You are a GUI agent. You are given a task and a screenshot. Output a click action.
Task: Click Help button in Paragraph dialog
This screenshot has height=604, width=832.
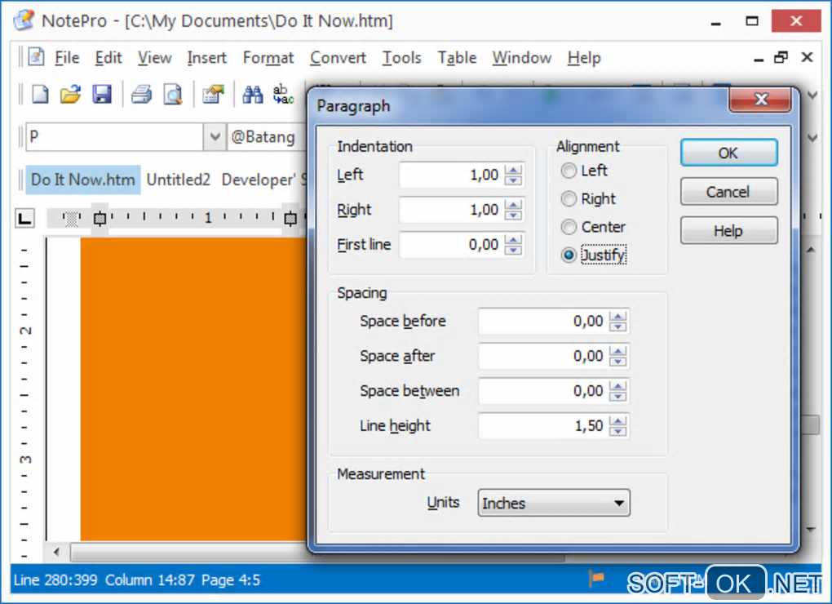click(x=728, y=230)
